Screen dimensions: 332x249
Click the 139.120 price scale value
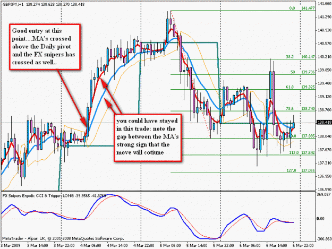[x=325, y=97]
